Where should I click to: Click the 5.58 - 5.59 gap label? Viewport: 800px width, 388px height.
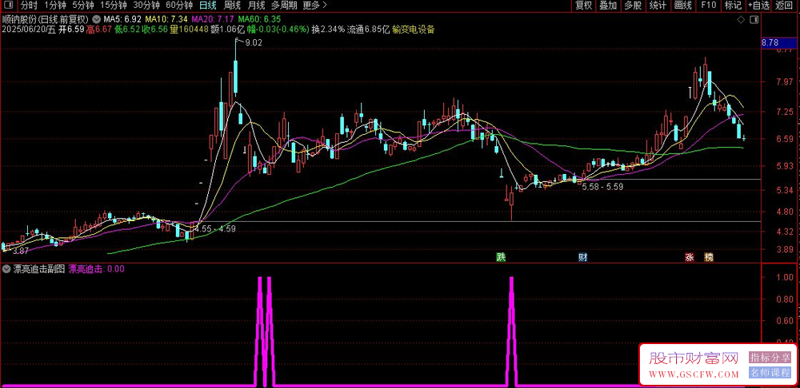(602, 187)
